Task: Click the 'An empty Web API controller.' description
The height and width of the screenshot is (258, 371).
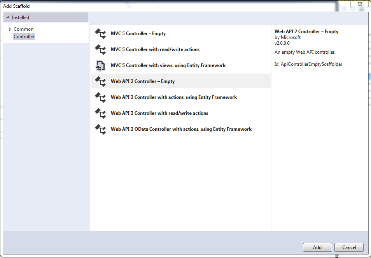Action: click(x=305, y=52)
